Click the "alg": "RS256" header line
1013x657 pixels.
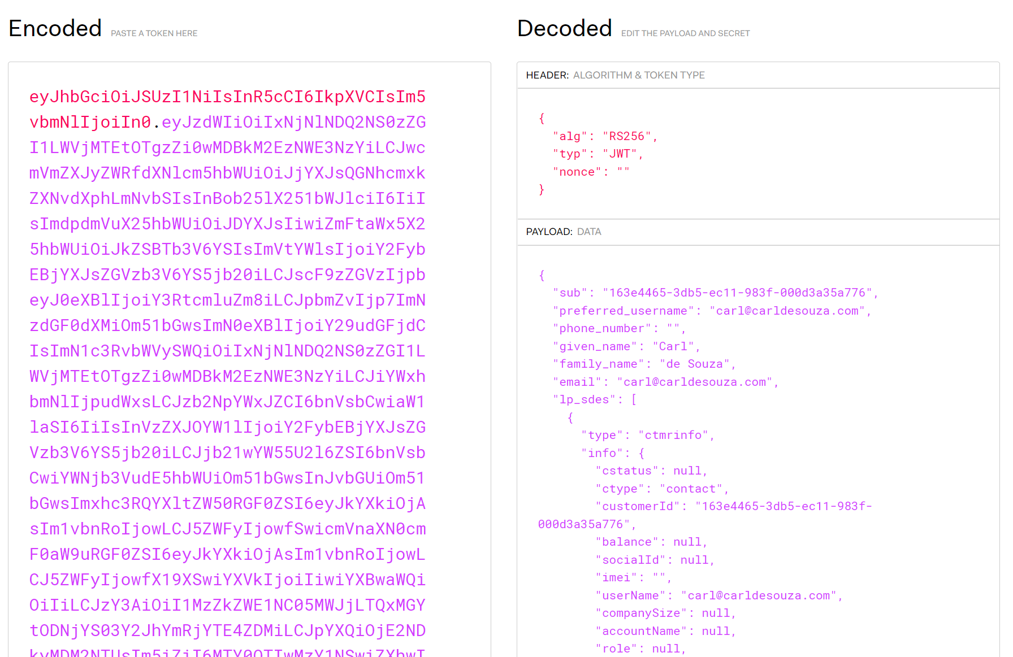tap(605, 136)
